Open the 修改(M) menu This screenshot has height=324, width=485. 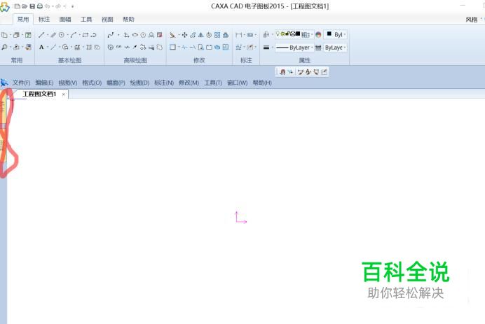[x=189, y=83]
